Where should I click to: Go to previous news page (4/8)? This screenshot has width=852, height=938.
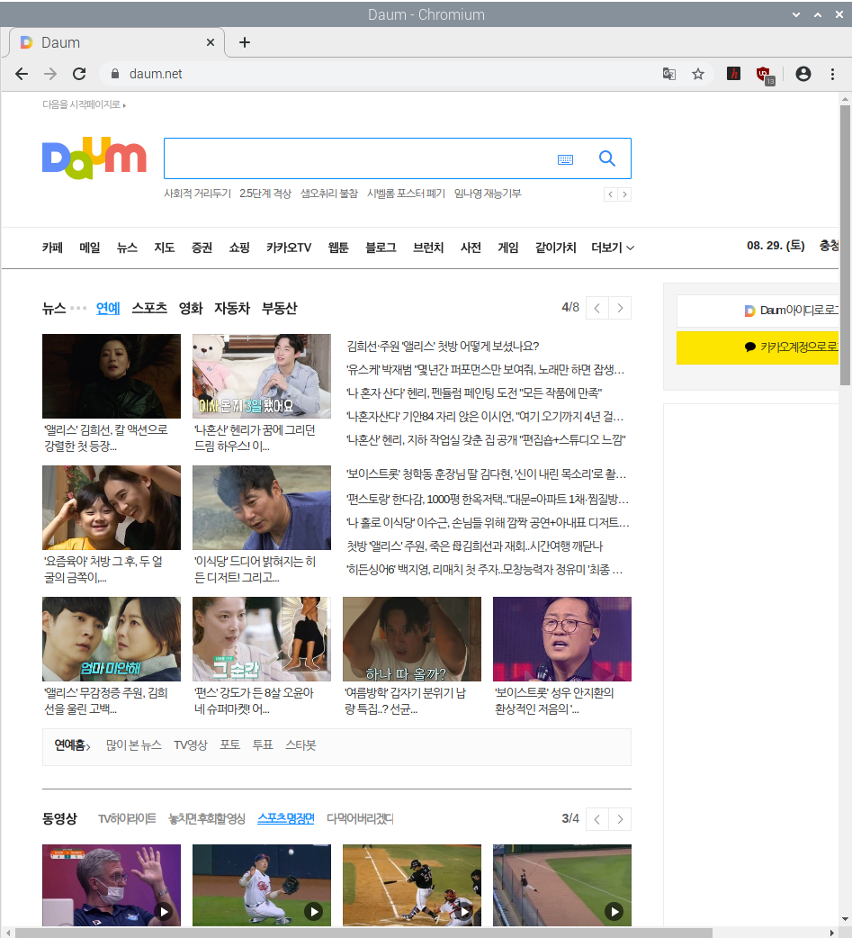point(597,308)
